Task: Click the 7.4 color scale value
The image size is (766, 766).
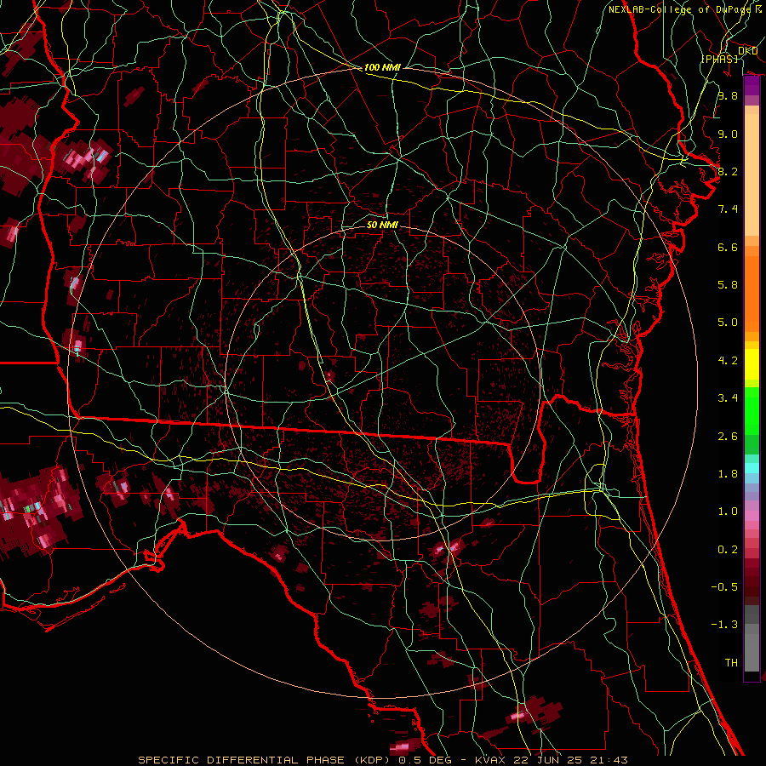Action: pos(728,209)
